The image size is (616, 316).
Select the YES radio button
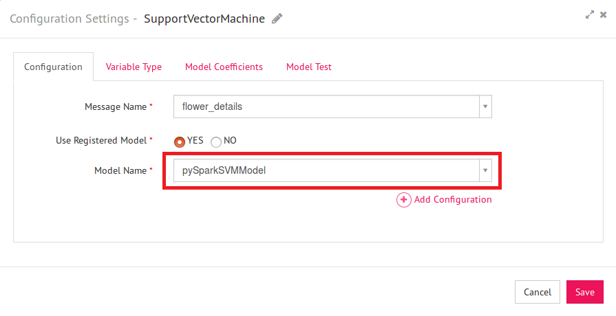click(180, 141)
